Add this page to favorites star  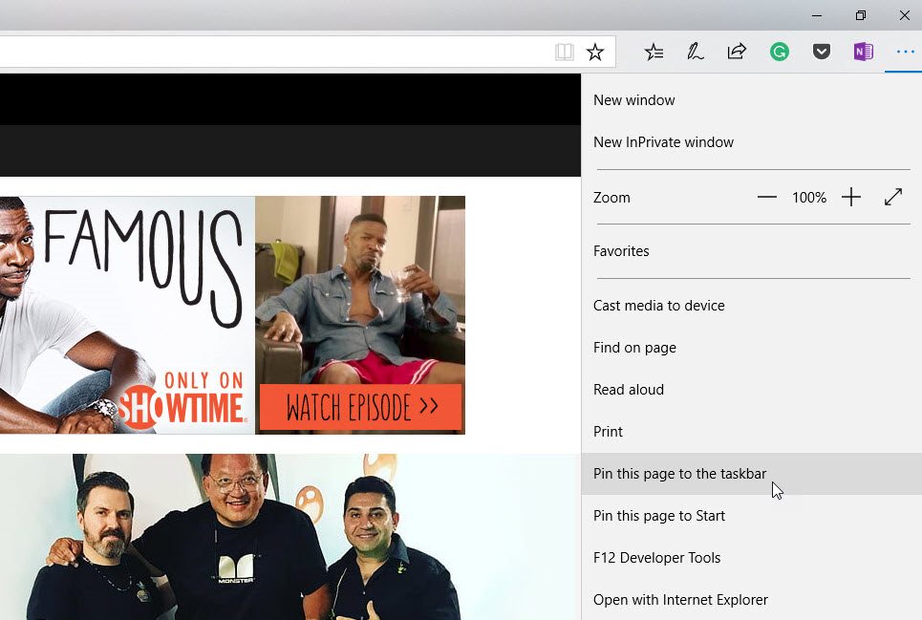click(x=595, y=52)
